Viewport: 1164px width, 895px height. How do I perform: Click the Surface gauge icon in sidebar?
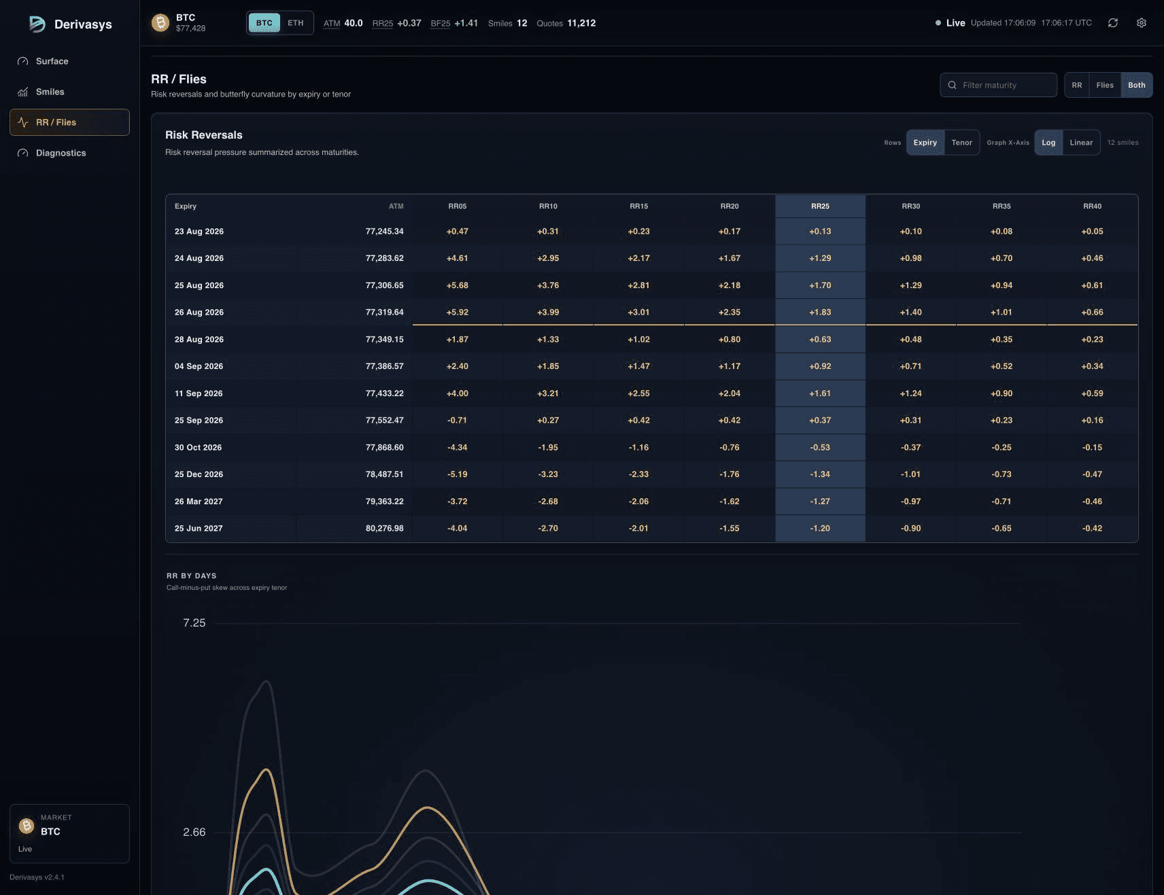(x=22, y=61)
